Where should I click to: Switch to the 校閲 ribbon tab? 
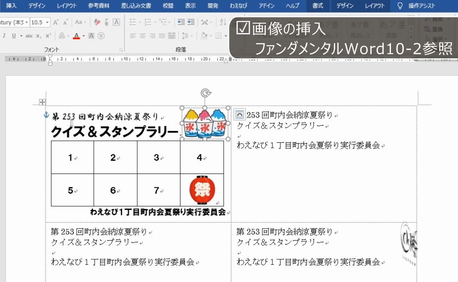pyautogui.click(x=168, y=6)
